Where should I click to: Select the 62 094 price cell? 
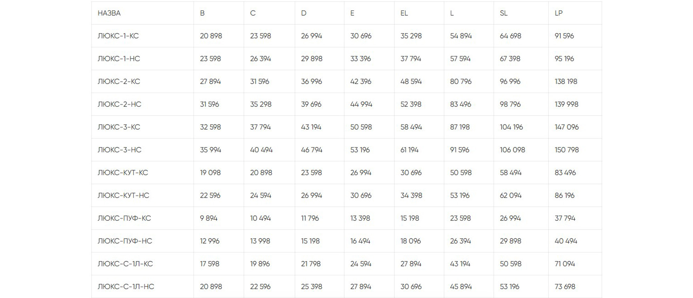click(x=511, y=195)
